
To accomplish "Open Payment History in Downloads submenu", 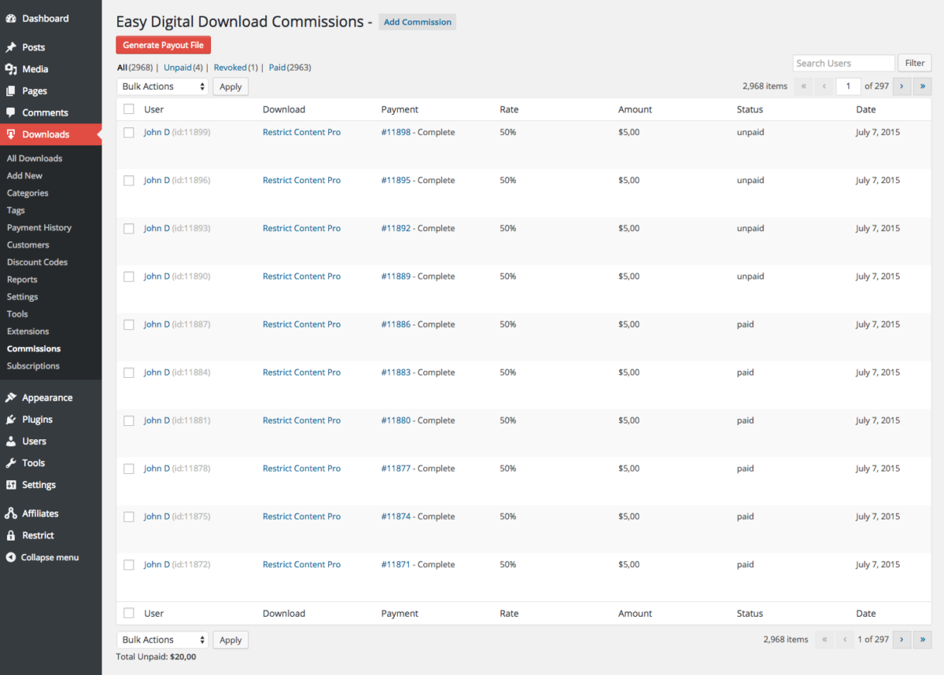I will coord(39,228).
